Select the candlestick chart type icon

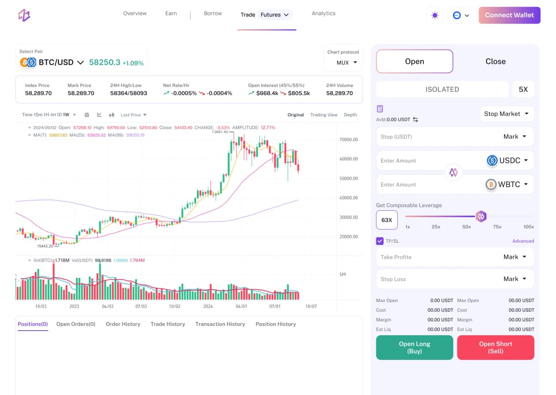(112, 115)
